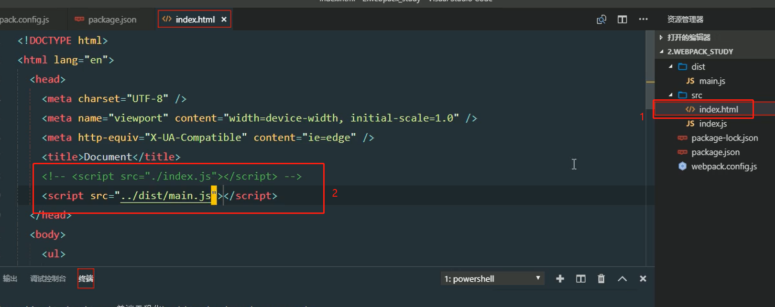Maximize the panel with the chevron-up icon
This screenshot has width=775, height=307.
(x=622, y=279)
